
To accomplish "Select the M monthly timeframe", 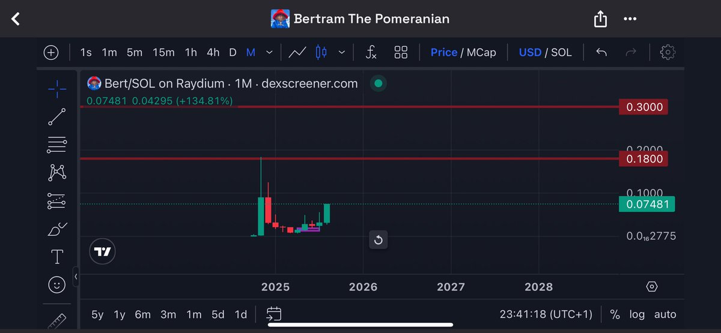I will tap(251, 52).
